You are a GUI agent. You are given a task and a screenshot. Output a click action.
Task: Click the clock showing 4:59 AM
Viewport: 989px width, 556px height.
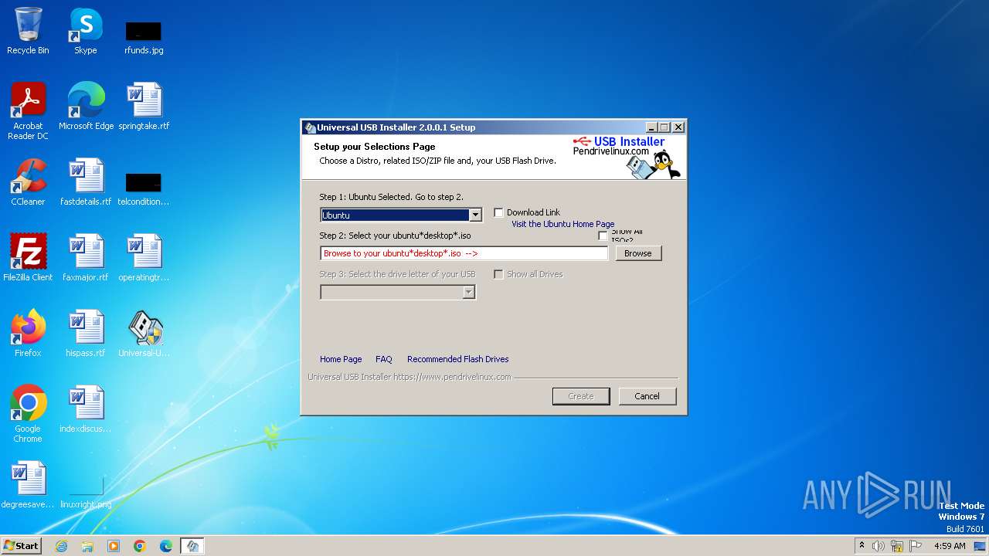point(950,546)
